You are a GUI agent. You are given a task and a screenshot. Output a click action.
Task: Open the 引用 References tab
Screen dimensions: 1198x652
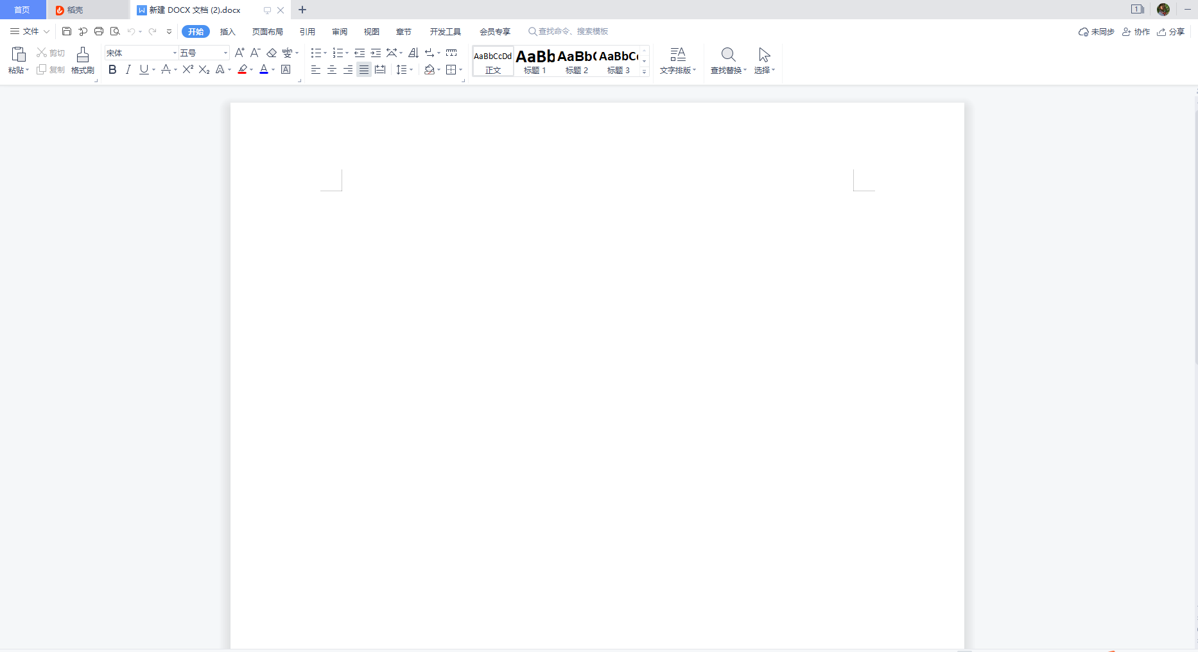308,31
